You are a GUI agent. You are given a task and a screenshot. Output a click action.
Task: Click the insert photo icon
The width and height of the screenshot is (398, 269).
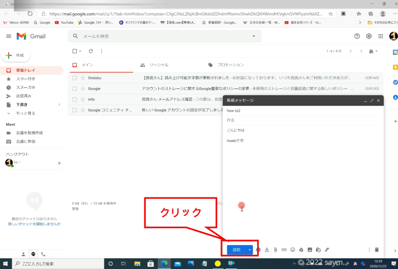coord(310,250)
